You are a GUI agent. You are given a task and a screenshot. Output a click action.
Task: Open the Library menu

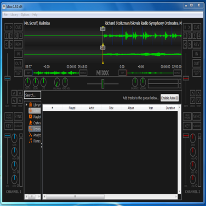pyautogui.click(x=14, y=15)
